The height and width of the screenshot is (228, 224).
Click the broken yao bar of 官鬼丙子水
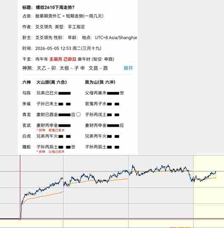113,104
